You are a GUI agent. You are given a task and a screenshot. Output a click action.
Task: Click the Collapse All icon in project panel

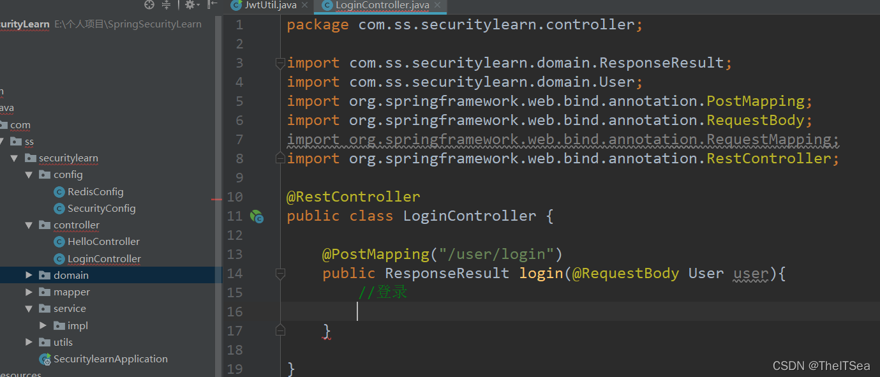tap(167, 5)
